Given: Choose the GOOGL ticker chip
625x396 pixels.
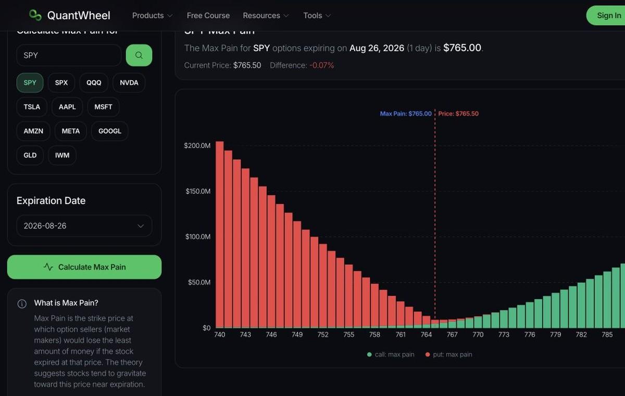Looking at the screenshot, I should click(110, 131).
